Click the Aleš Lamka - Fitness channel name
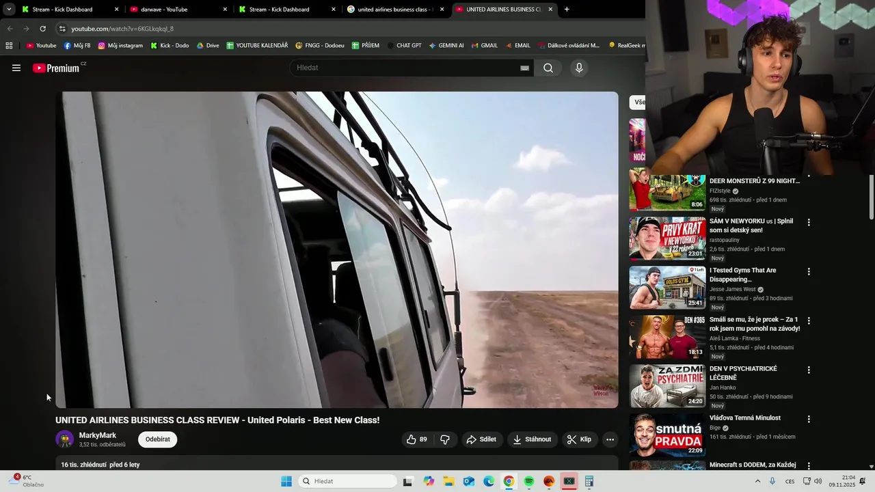The width and height of the screenshot is (875, 492). (x=734, y=338)
